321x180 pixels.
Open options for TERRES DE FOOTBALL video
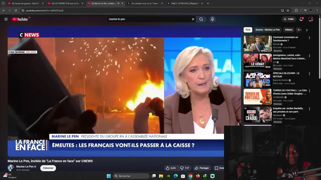309,91
